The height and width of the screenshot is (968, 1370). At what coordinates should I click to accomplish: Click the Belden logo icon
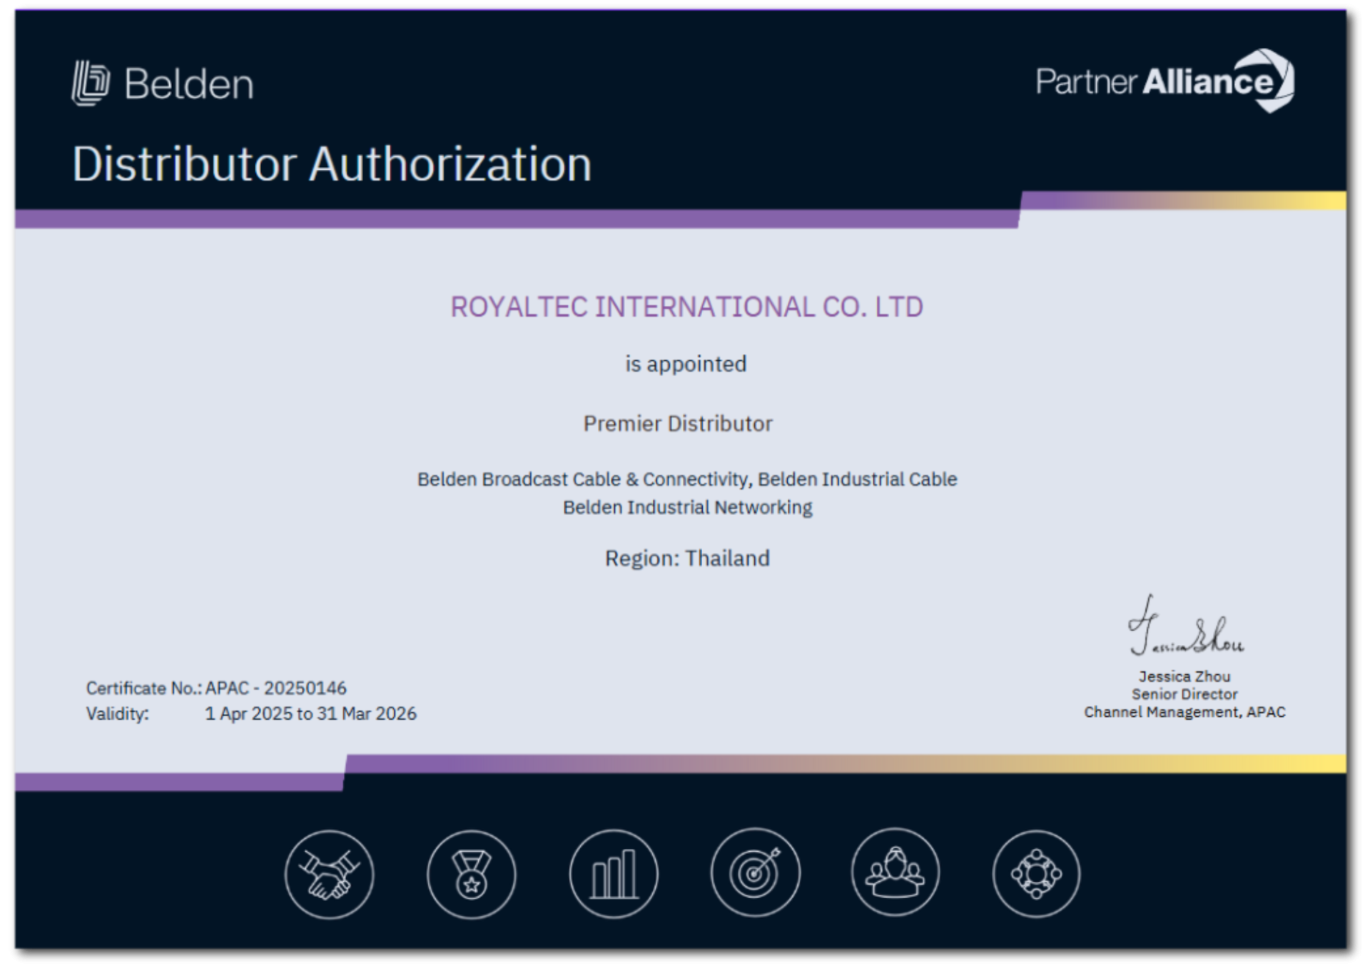click(x=91, y=83)
